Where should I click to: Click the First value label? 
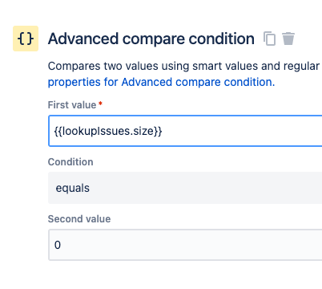point(72,105)
